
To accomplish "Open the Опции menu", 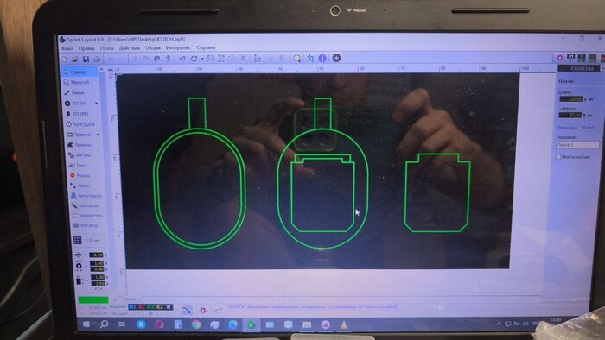I will click(153, 48).
